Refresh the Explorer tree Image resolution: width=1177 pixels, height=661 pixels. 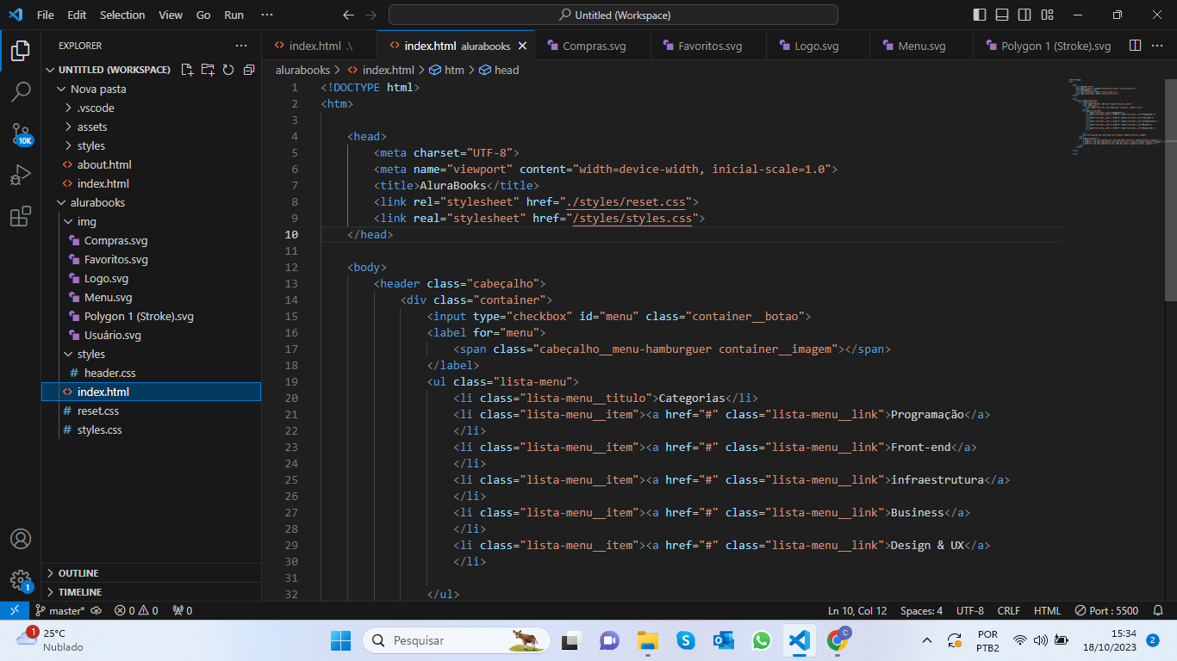click(228, 70)
